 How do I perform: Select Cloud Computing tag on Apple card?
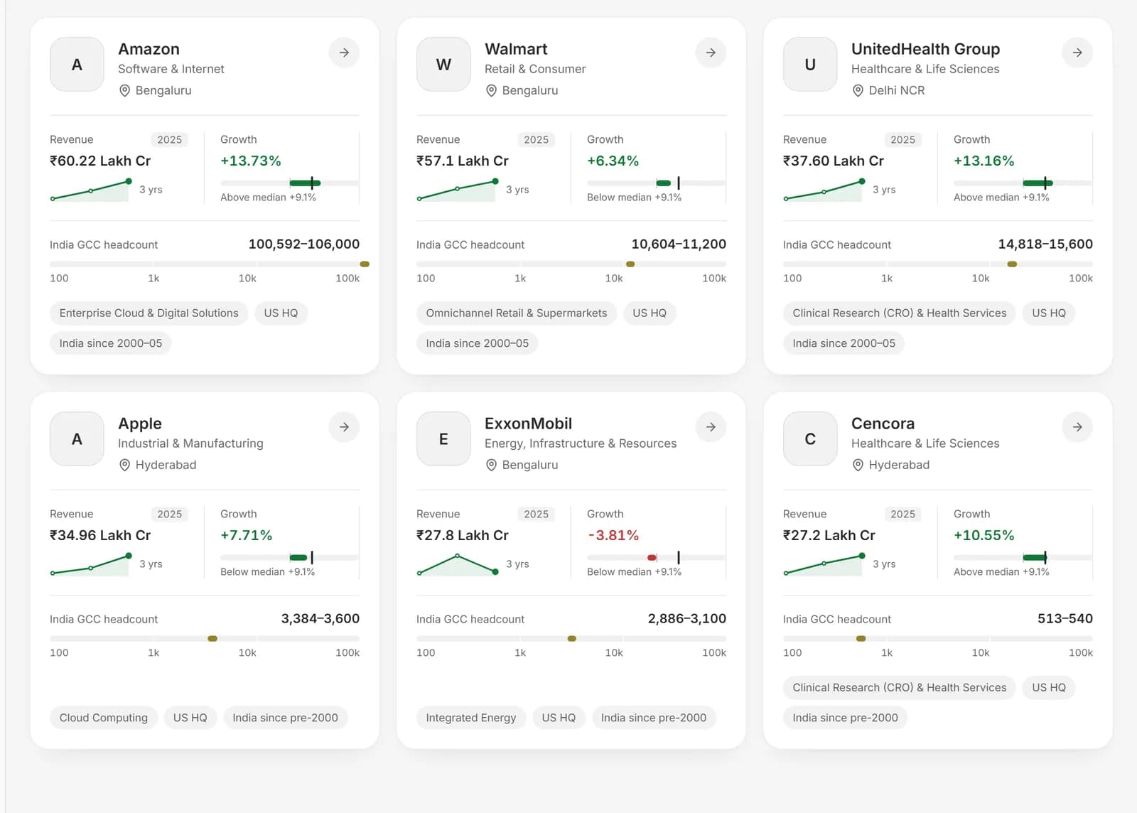(x=104, y=718)
